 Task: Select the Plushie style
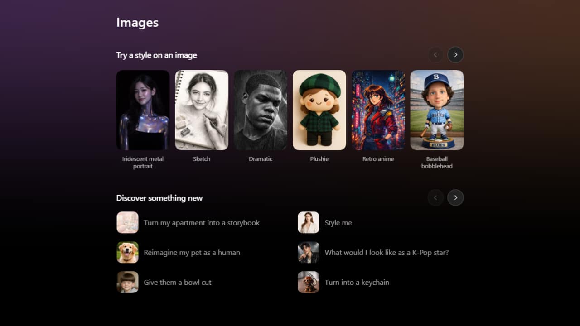click(x=319, y=110)
